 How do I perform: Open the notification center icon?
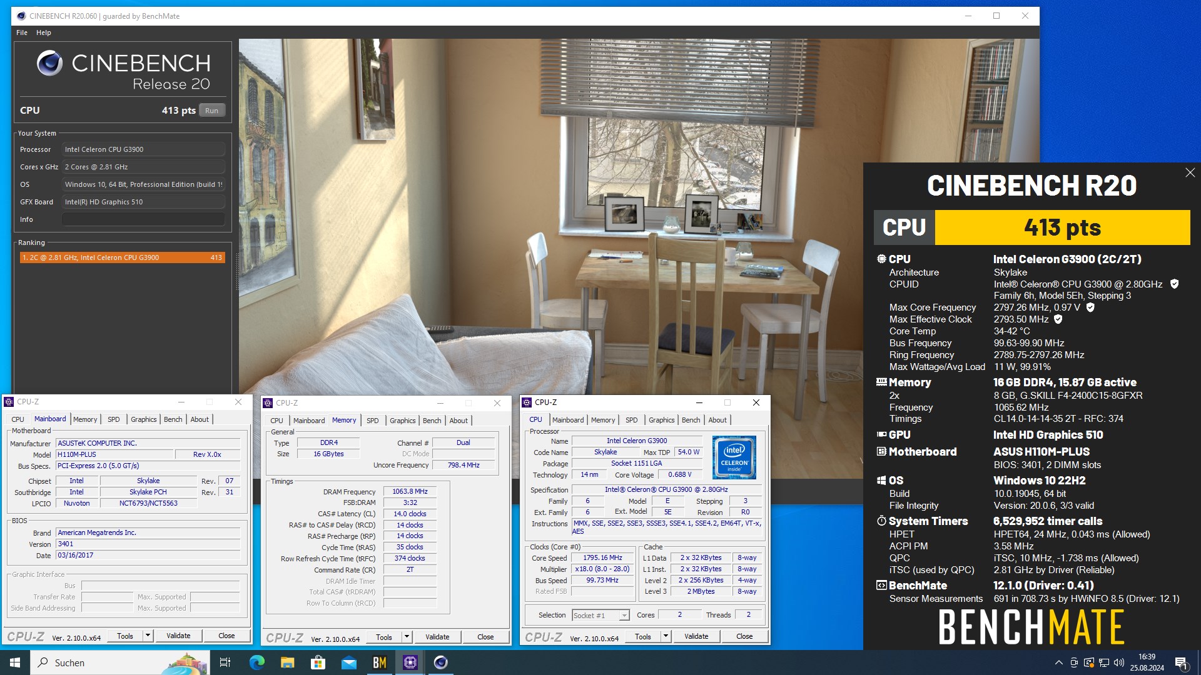[x=1181, y=662]
